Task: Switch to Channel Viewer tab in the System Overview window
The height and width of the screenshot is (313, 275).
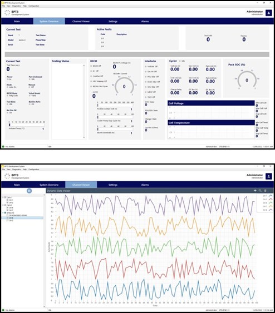Action: pos(81,21)
